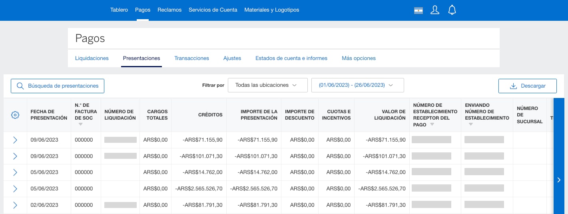Expand the first 09/06/2023 row with ARS$71.155,90

click(x=15, y=140)
